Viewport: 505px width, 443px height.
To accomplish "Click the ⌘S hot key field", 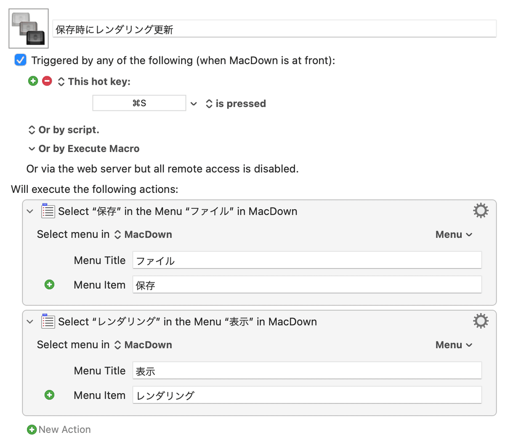I will pyautogui.click(x=139, y=103).
